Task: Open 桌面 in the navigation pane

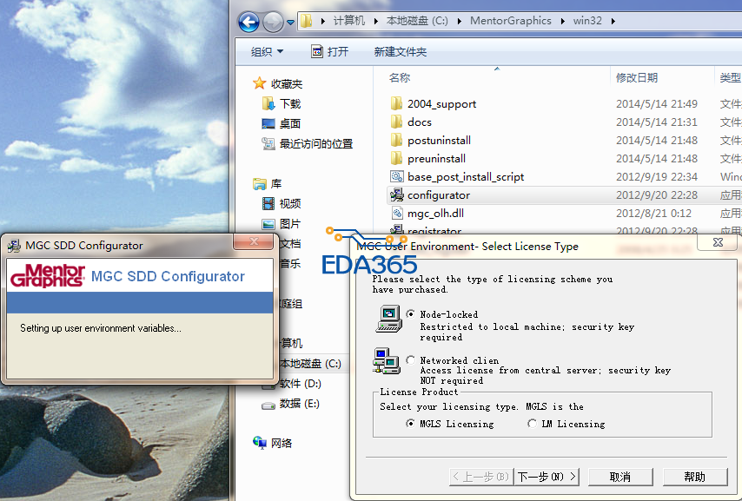Action: point(289,123)
